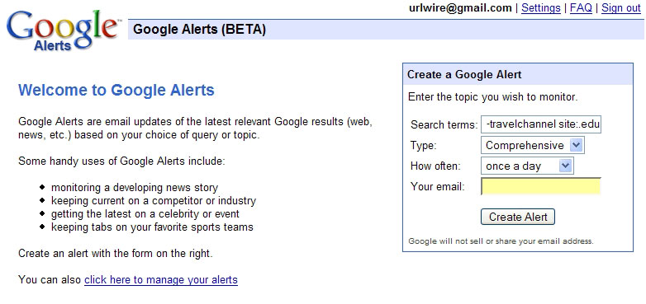Open the Comprehensive type combo box
The width and height of the screenshot is (646, 304).
pos(532,145)
